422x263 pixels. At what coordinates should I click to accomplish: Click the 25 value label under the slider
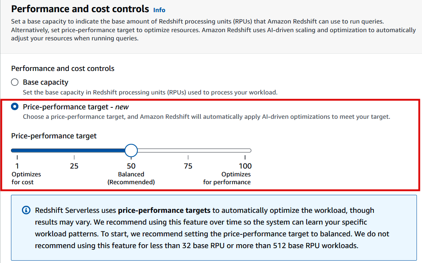[x=74, y=166]
